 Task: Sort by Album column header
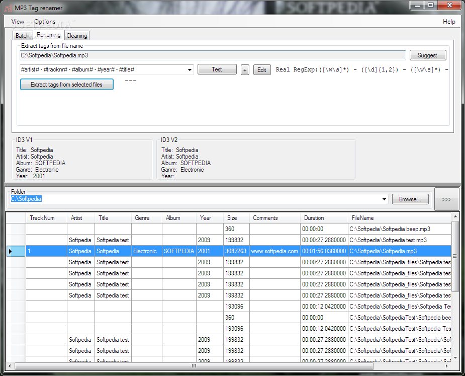(x=179, y=218)
